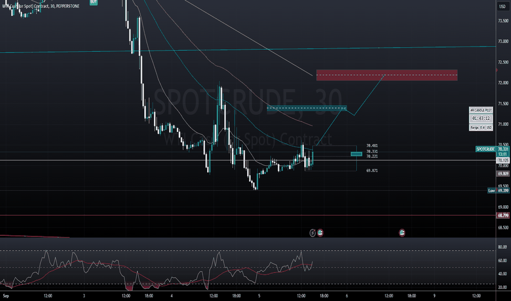Image resolution: width=511 pixels, height=301 pixels.
Task: Click the date 4 on time axis
Action: [172, 296]
